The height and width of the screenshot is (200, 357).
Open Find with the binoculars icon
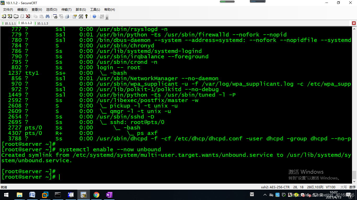pos(48,16)
